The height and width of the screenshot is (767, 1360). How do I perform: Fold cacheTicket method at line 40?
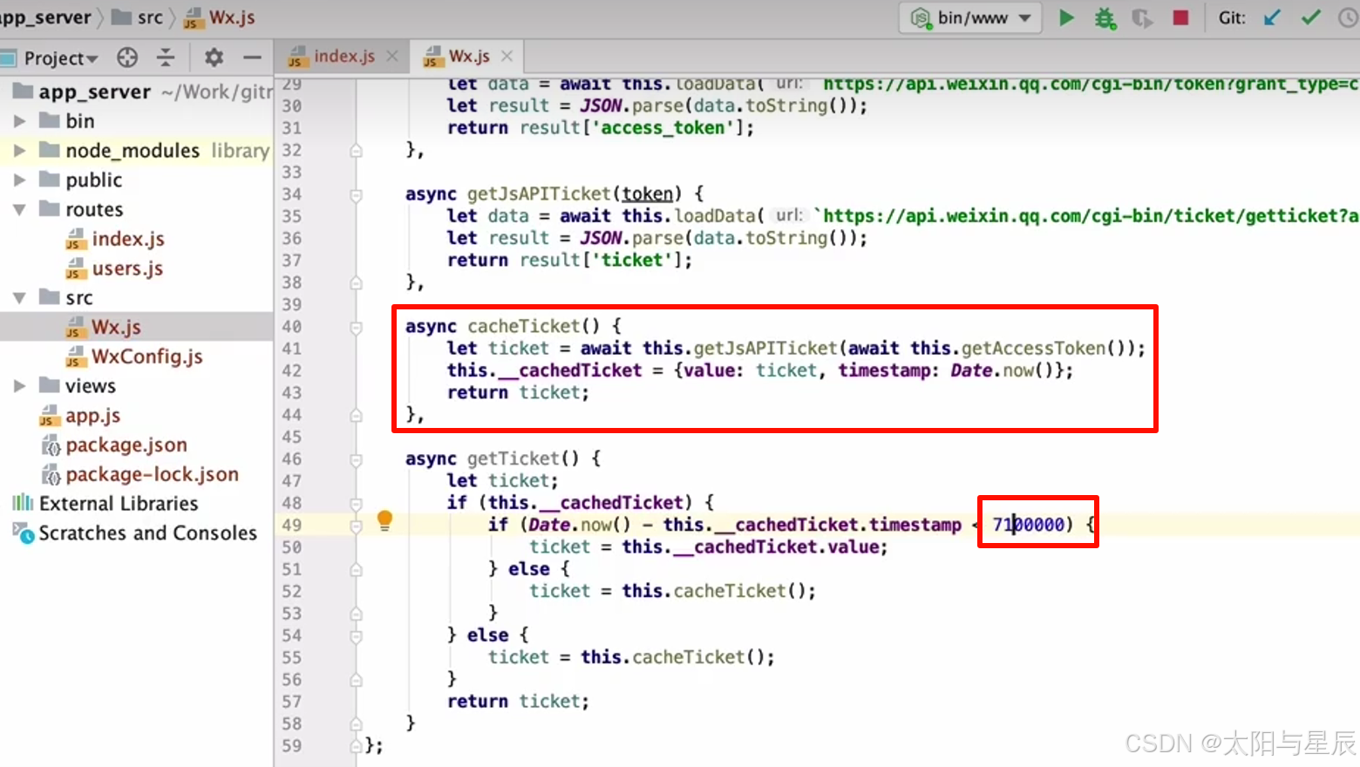pyautogui.click(x=356, y=328)
